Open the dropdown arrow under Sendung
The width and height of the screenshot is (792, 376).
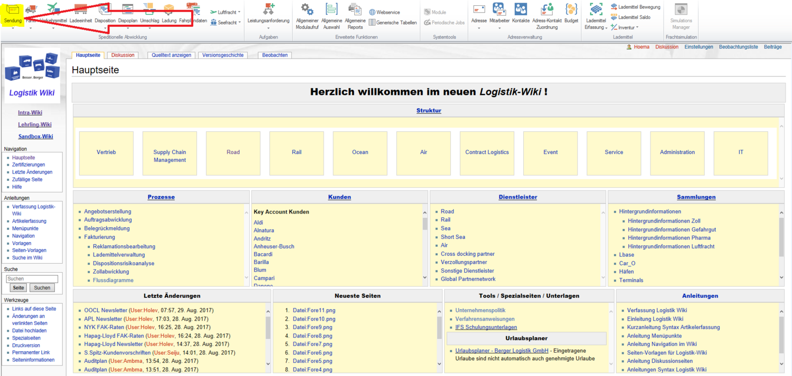pyautogui.click(x=13, y=28)
